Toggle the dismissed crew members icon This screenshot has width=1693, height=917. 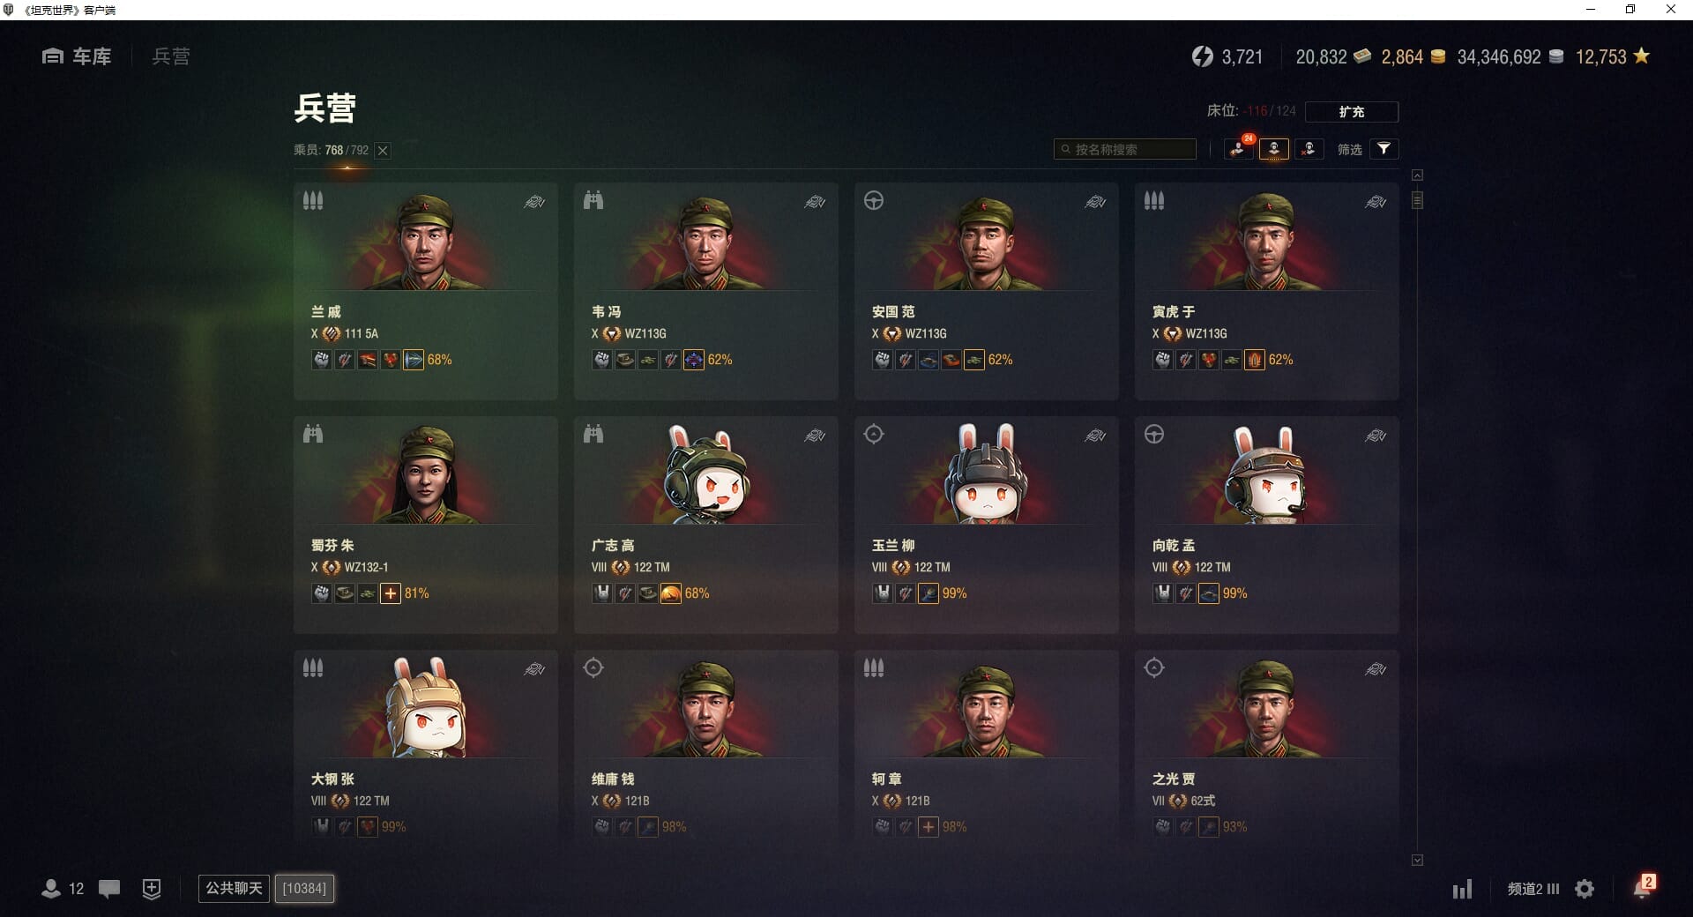click(x=1309, y=149)
